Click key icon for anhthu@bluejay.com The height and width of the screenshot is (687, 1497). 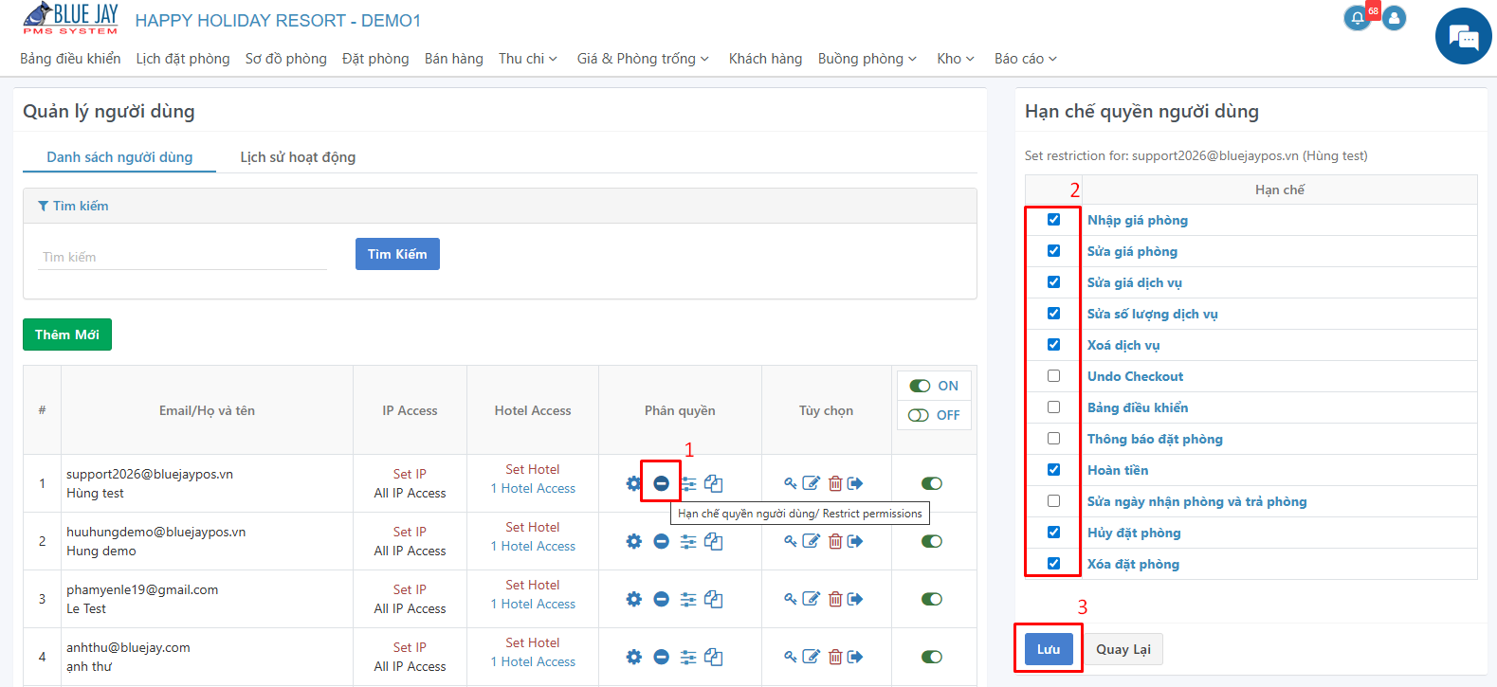click(791, 657)
